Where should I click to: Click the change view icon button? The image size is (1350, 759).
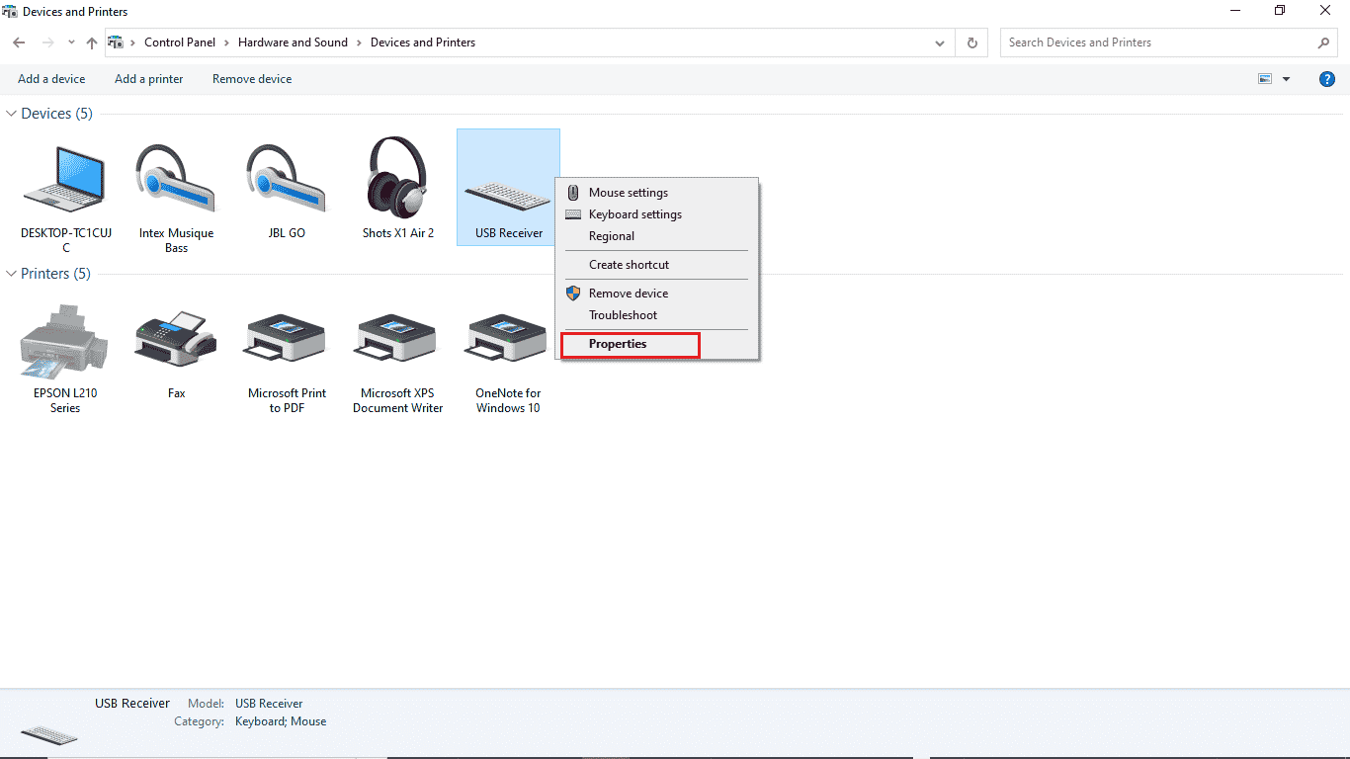point(1265,79)
